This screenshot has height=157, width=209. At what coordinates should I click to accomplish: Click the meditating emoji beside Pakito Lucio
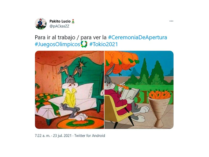(73, 21)
